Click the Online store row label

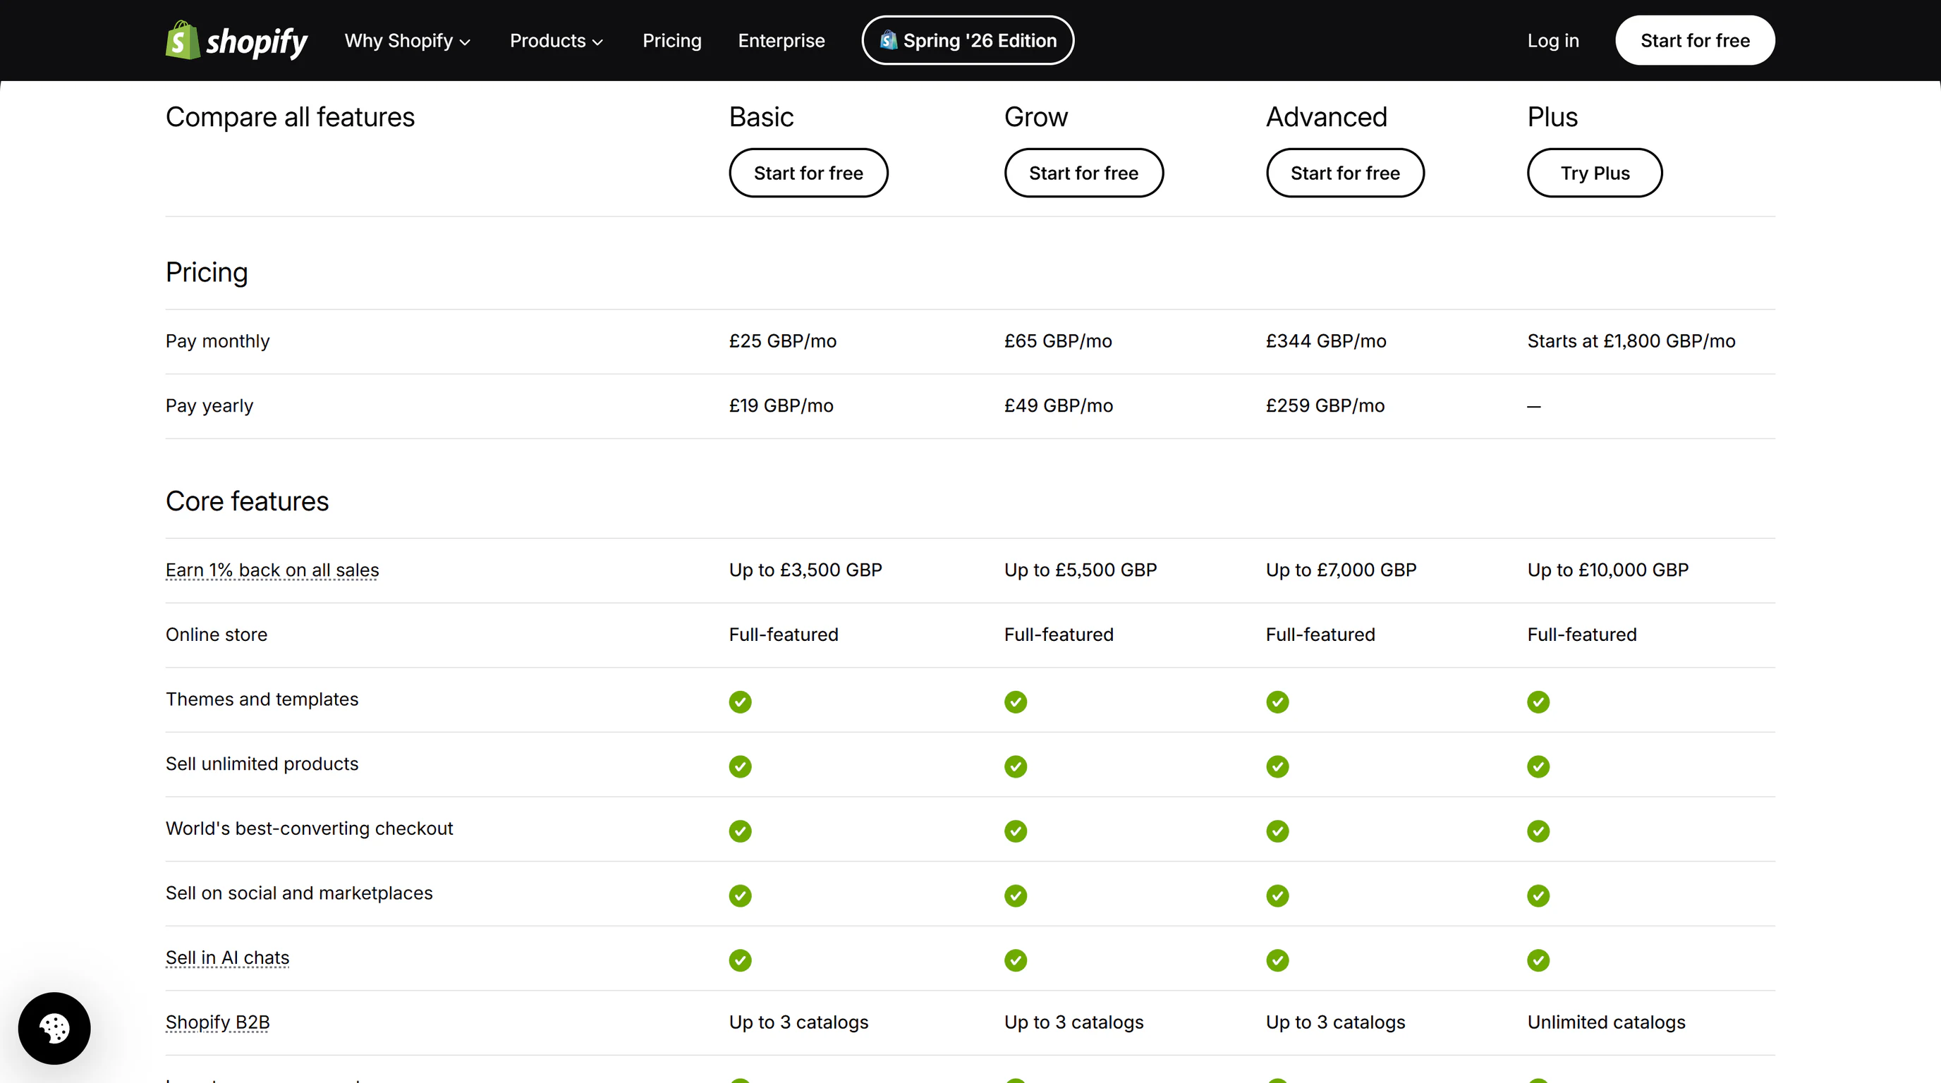click(x=217, y=635)
